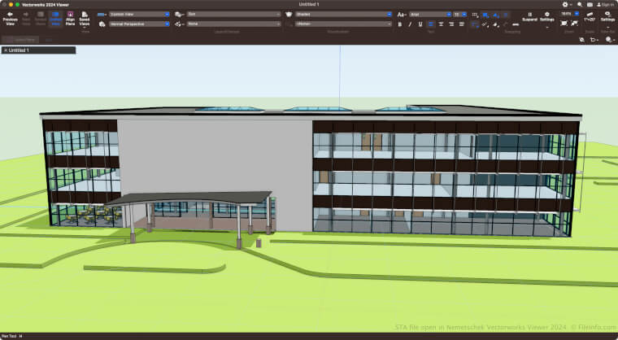
Task: Toggle italic text formatting
Action: tap(410, 24)
